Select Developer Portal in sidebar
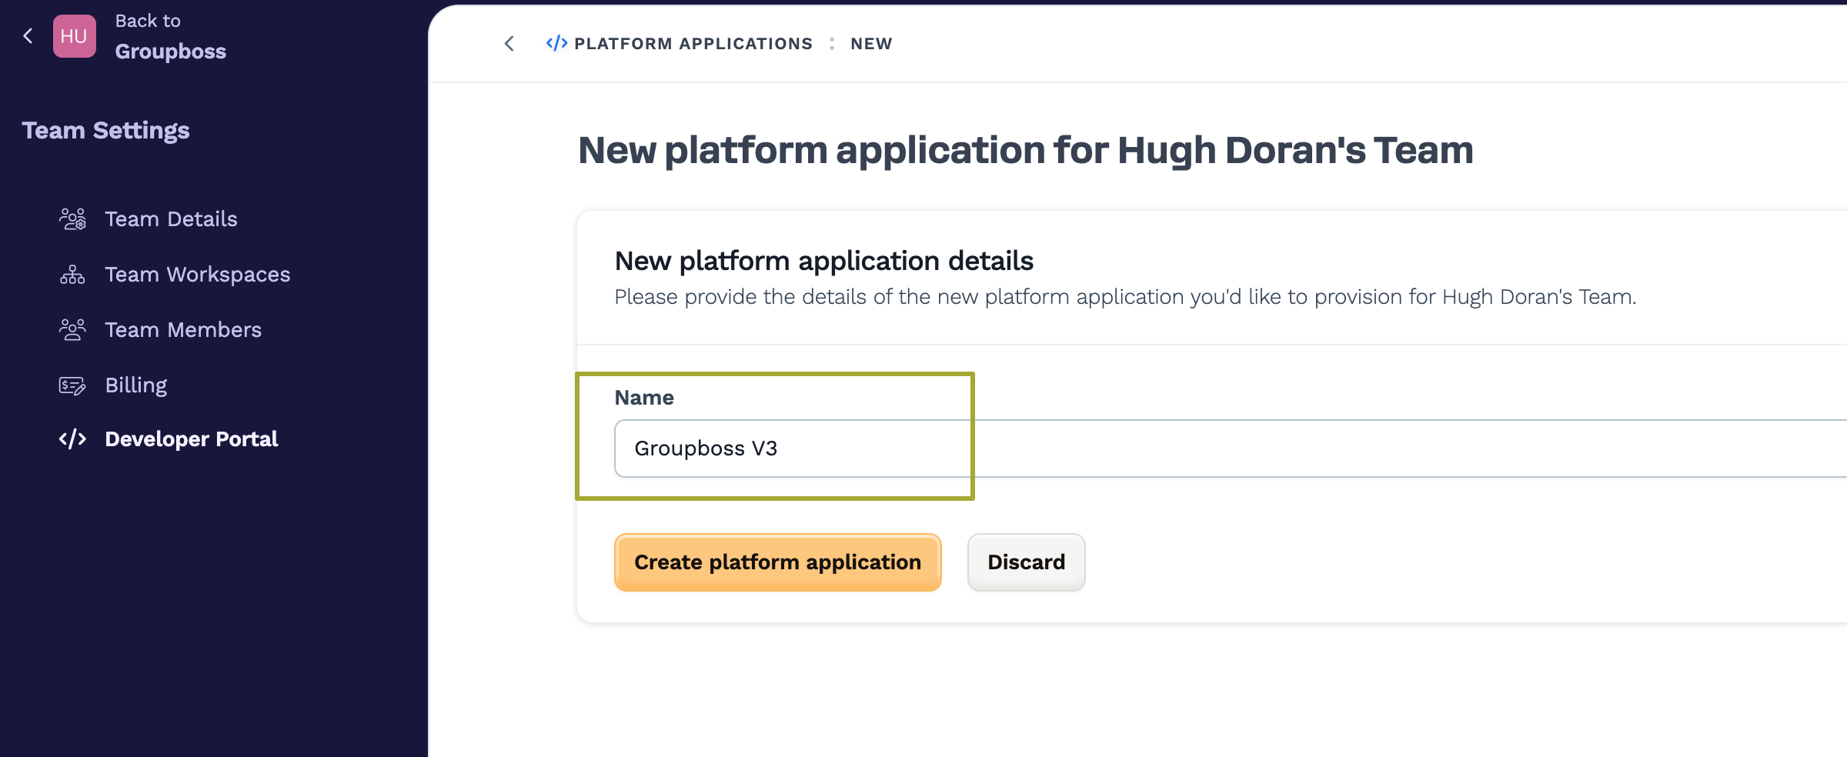Image resolution: width=1847 pixels, height=757 pixels. 192,439
